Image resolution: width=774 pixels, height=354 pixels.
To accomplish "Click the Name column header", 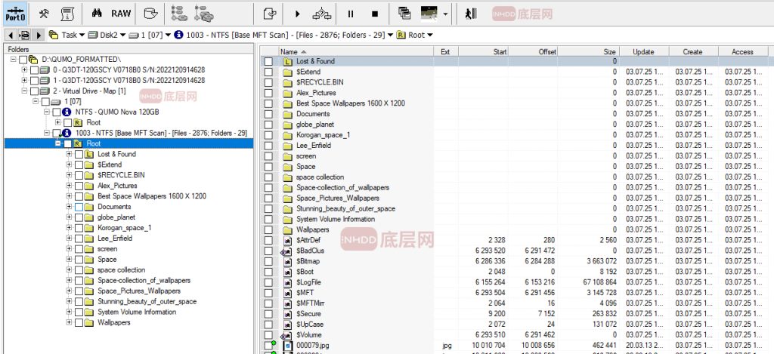I will 355,51.
